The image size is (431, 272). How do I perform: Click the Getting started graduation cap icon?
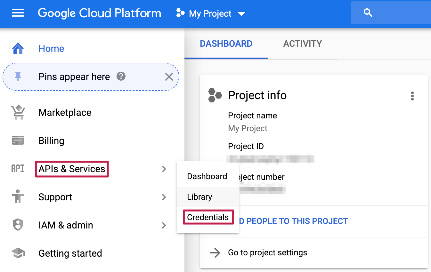[18, 253]
